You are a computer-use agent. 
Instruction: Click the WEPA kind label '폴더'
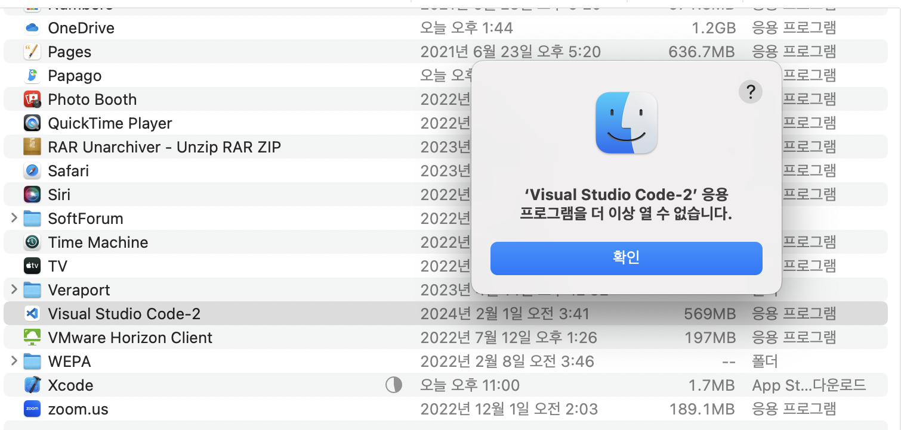[765, 362]
